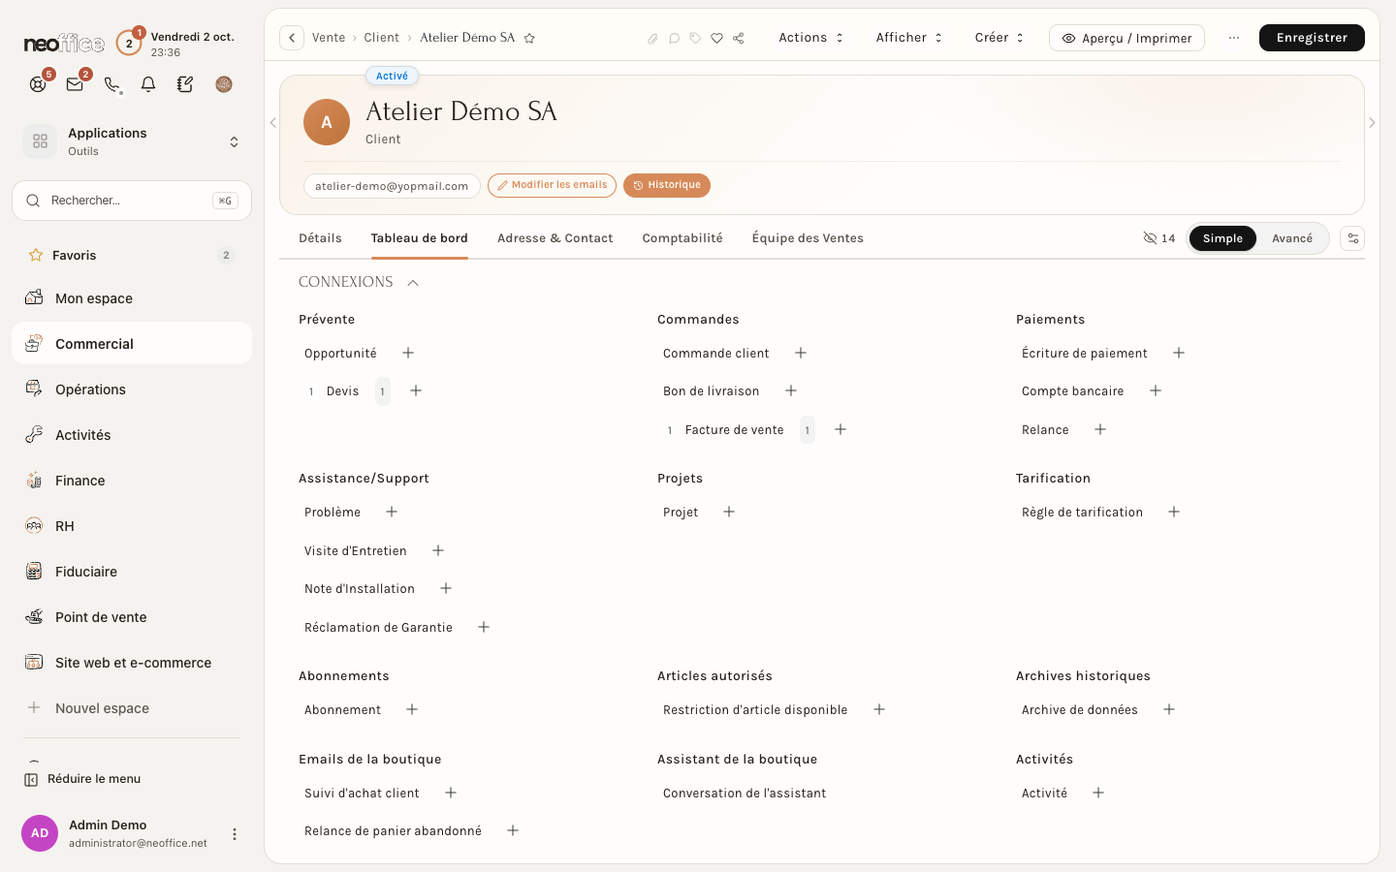Open the display settings sliders icon
1396x872 pixels.
tap(1352, 238)
